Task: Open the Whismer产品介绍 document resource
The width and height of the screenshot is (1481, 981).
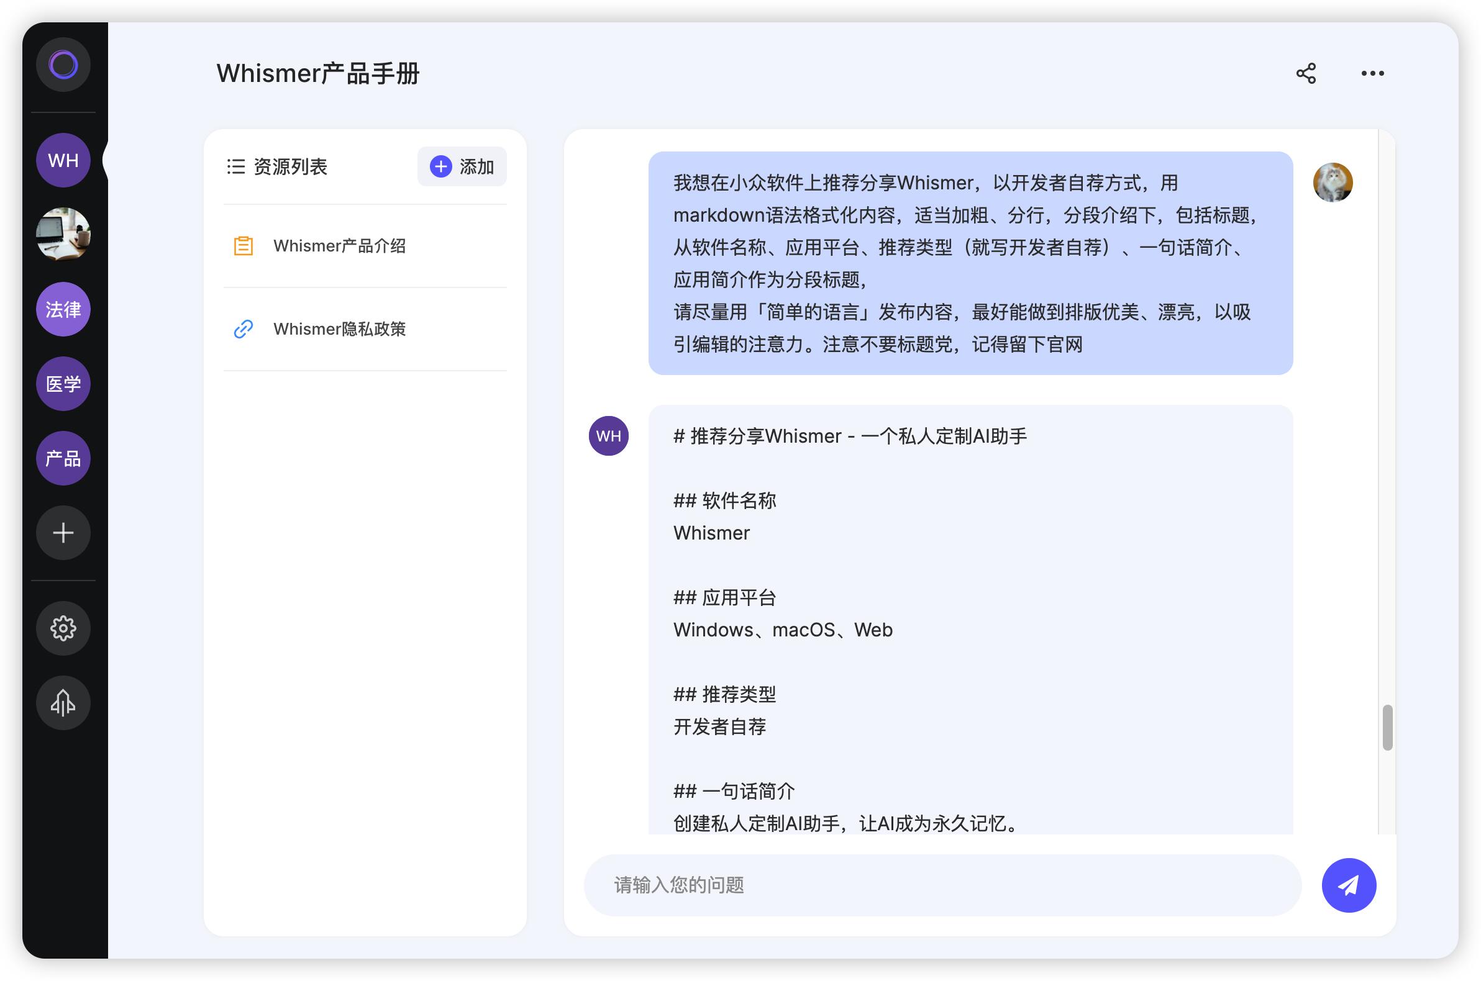Action: (339, 246)
